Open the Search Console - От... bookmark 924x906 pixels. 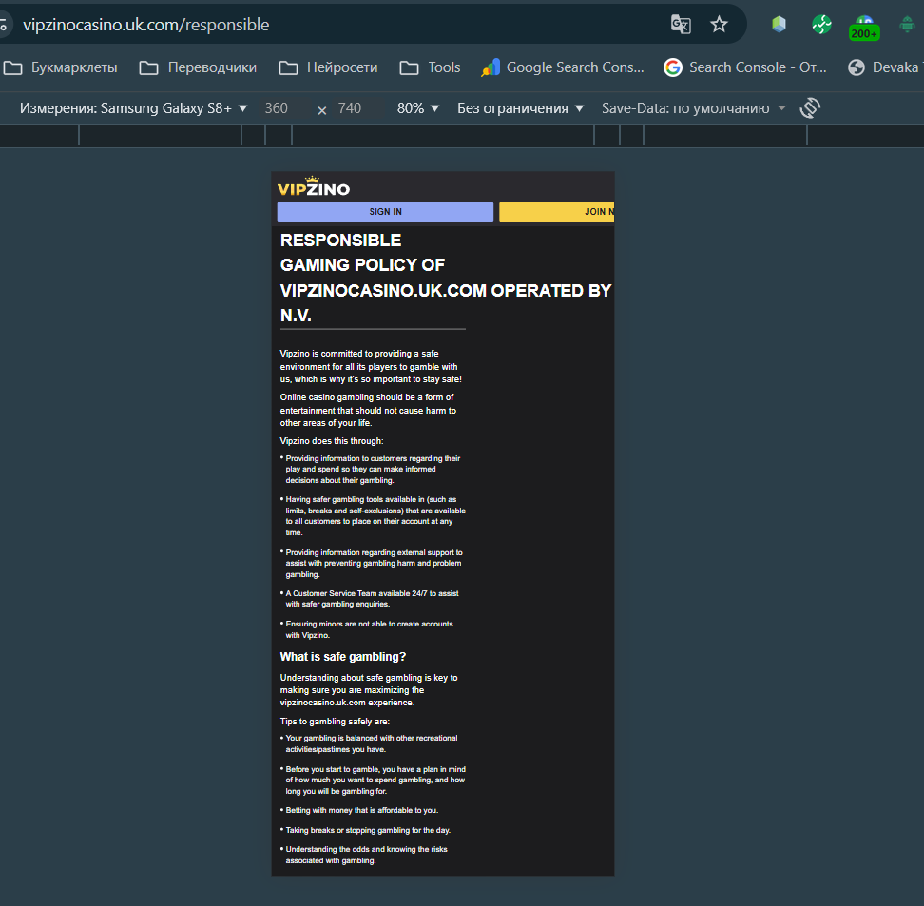click(745, 67)
